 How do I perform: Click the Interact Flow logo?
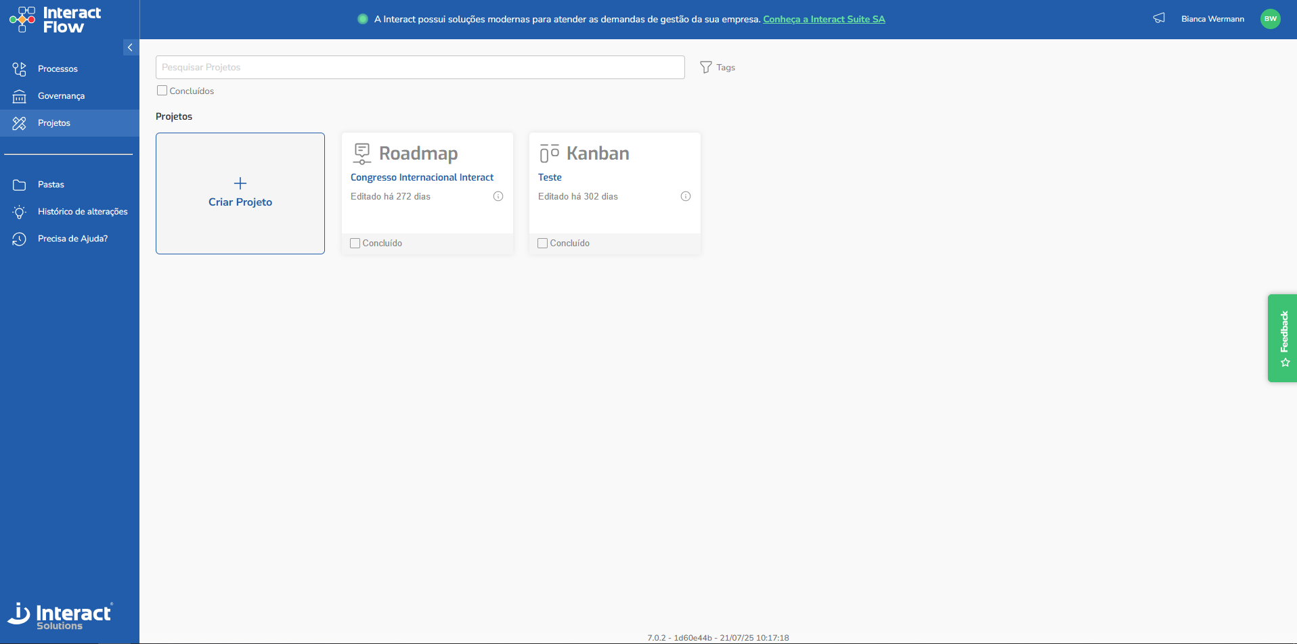tap(56, 20)
